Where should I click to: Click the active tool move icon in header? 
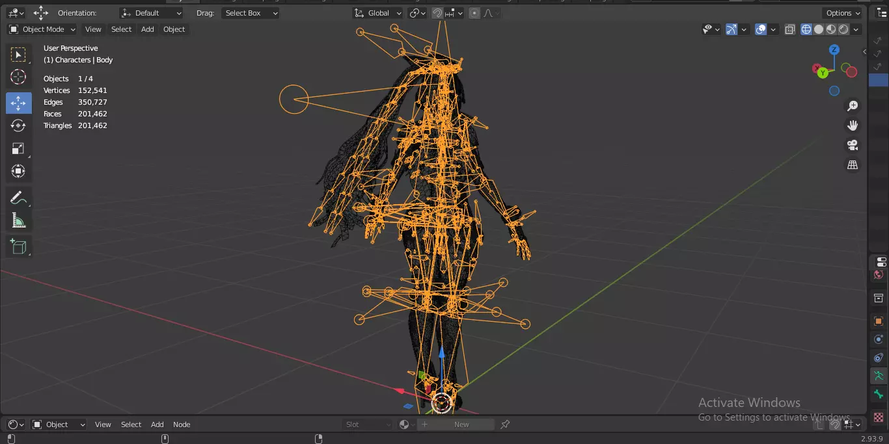click(x=41, y=13)
